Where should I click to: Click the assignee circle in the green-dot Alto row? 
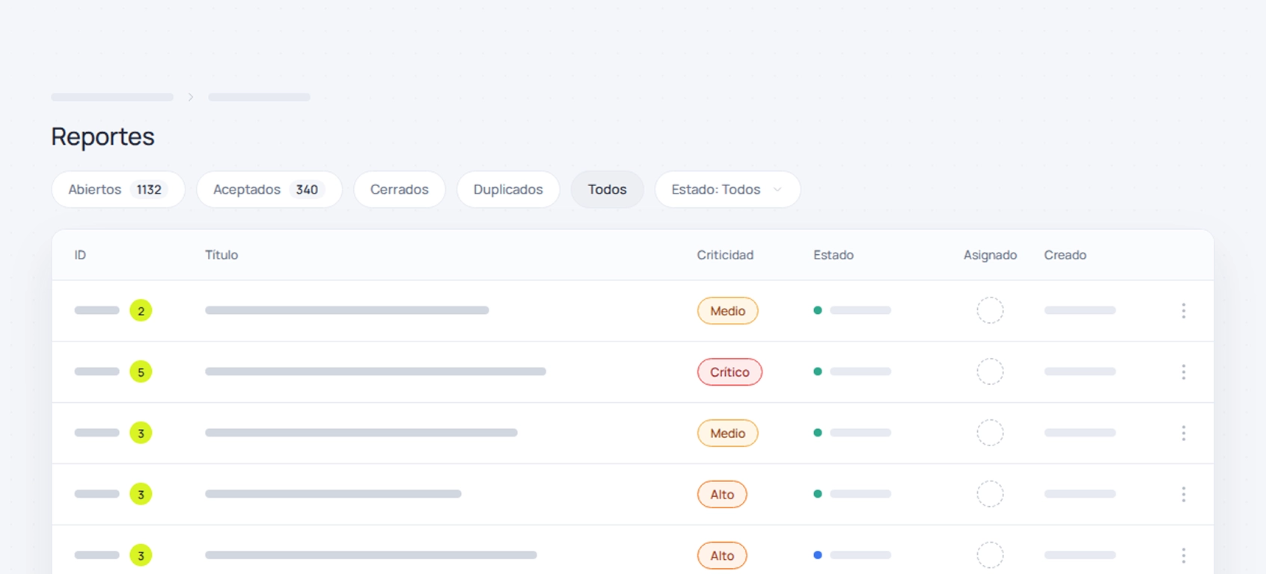click(x=990, y=494)
